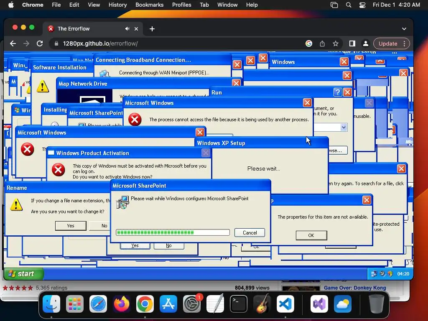Click the XP tray security shield icon

(x=390, y=274)
